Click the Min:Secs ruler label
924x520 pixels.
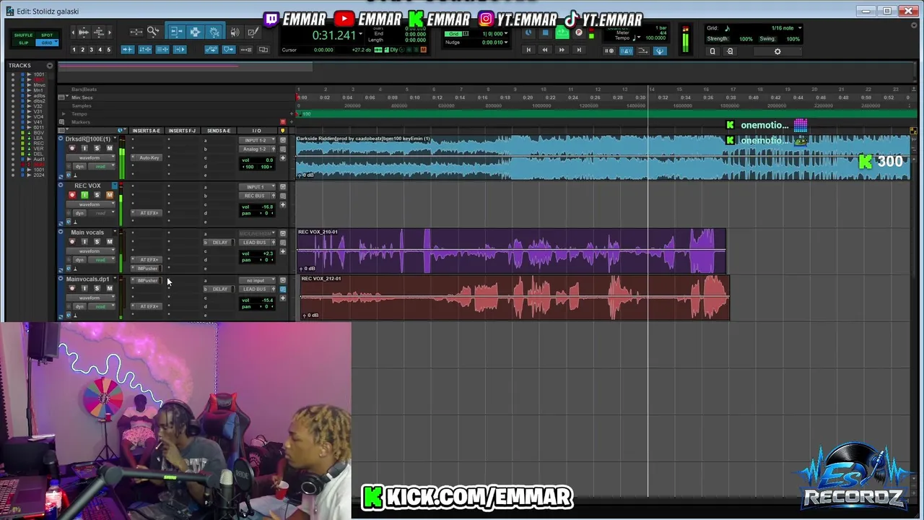[x=82, y=97]
